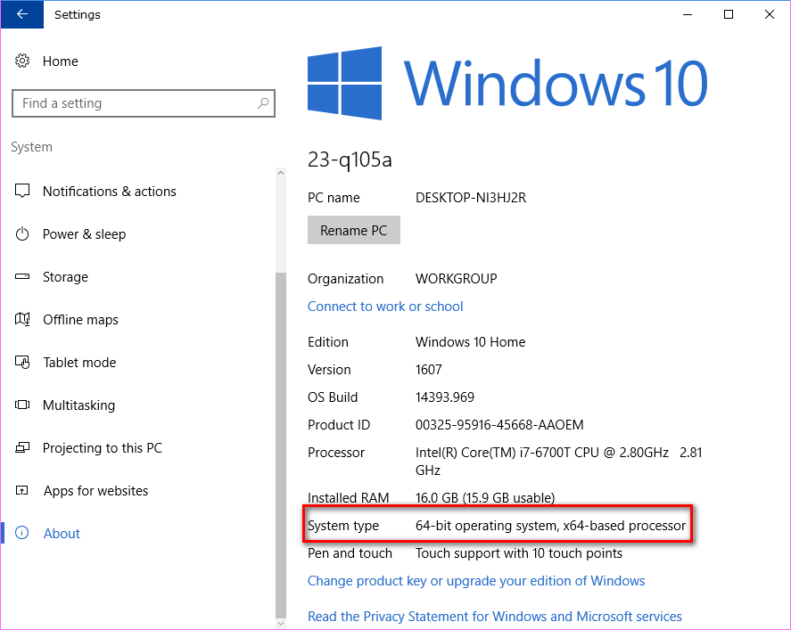
Task: Click the 16.0 GB installed RAM value
Action: [485, 498]
